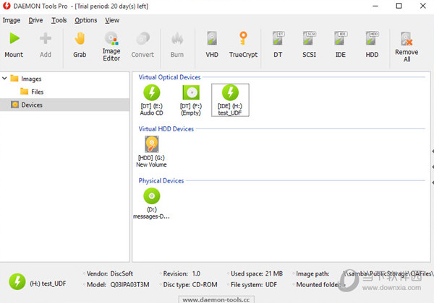Open the Drive menu
Screen dimensions: 434x303
point(35,20)
